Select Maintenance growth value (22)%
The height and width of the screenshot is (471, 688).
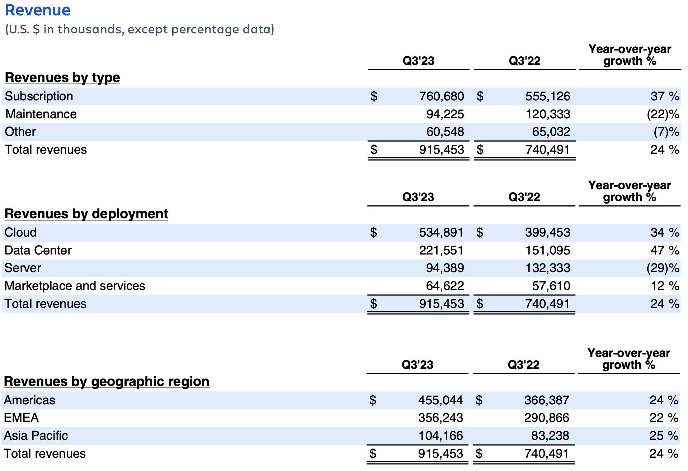coord(663,114)
